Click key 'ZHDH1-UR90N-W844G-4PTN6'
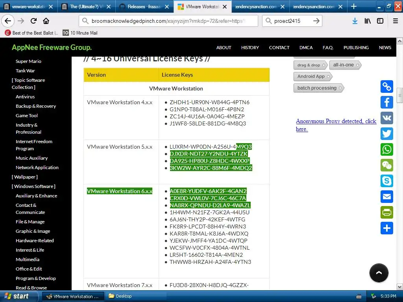Viewport: 403px width, 302px height. point(209,102)
